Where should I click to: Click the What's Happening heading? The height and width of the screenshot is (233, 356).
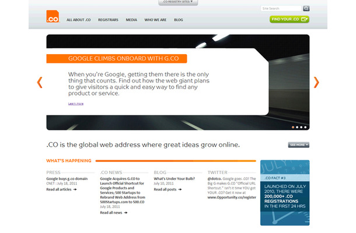69,161
